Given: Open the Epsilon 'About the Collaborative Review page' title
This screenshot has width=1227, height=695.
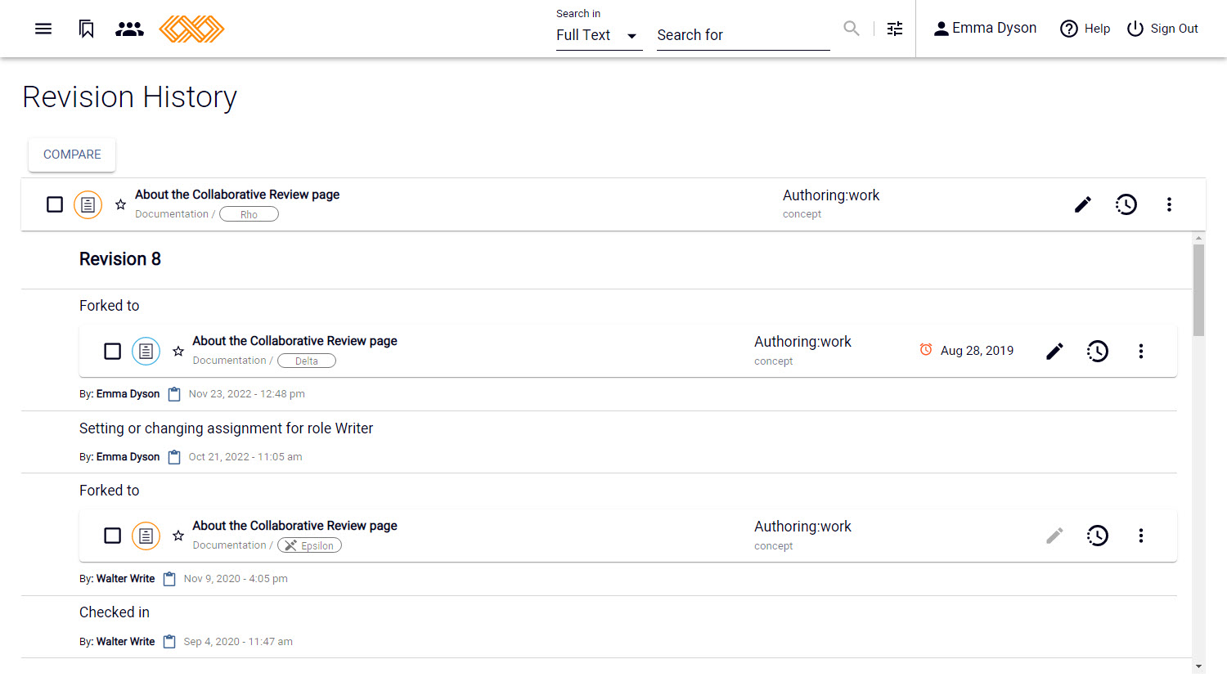Looking at the screenshot, I should 295,526.
